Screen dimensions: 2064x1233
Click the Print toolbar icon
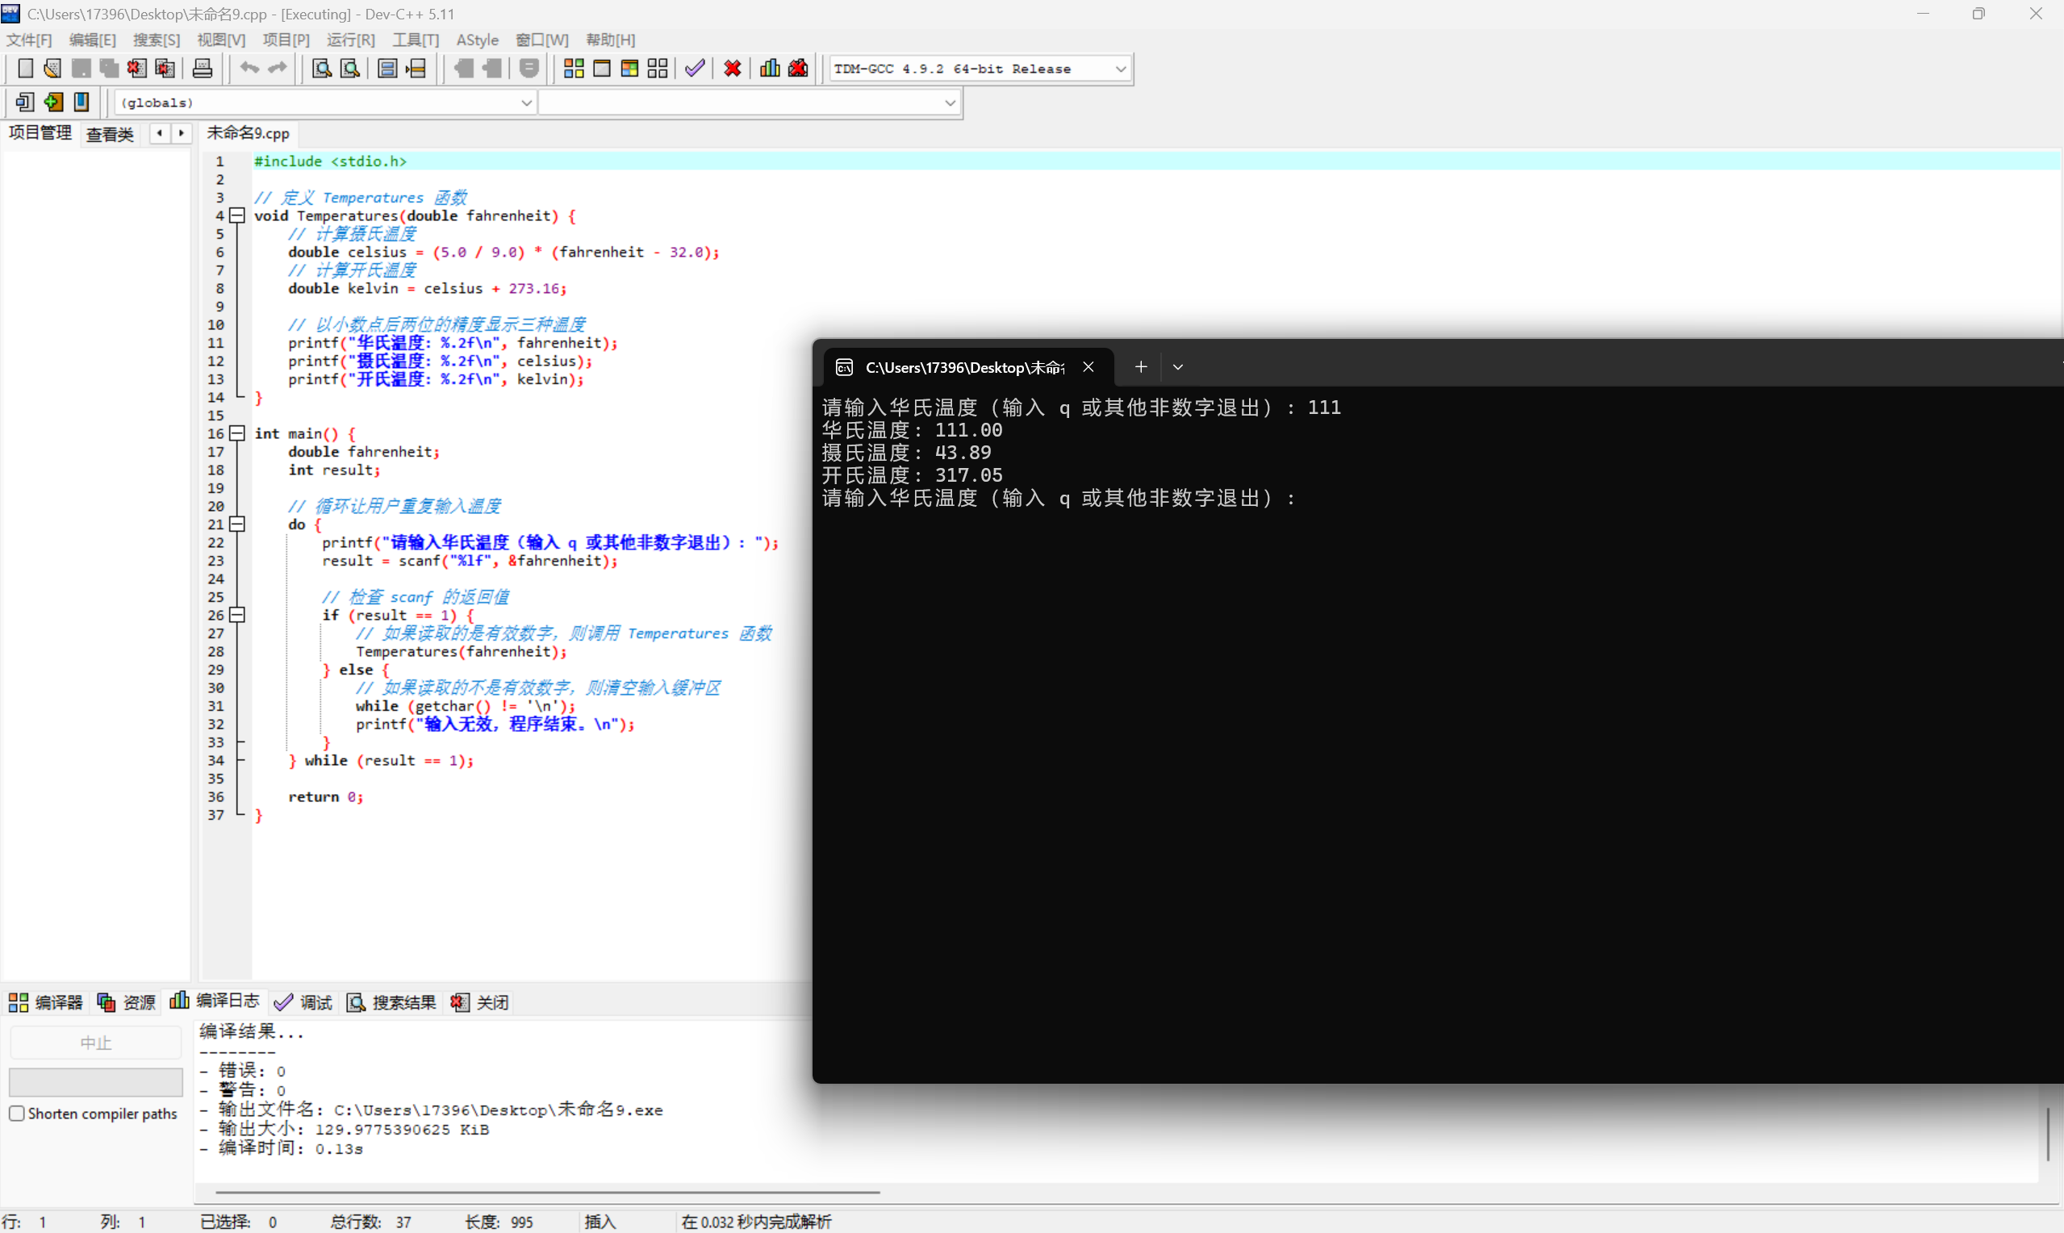click(x=202, y=68)
